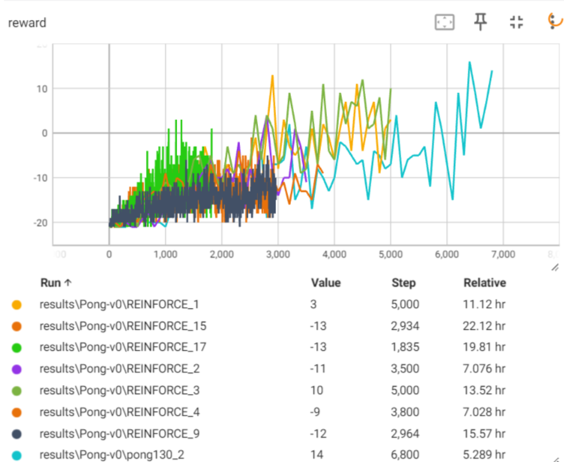
Task: Click the Value column header
Action: 326,283
